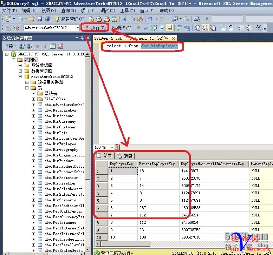Select dbo.DimDate in the tree
This screenshot has height=255, width=273.
click(x=56, y=133)
